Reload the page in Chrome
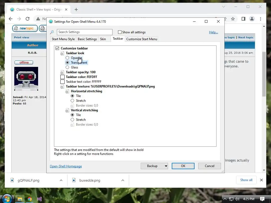The height and width of the screenshot is (203, 271). [28, 19]
